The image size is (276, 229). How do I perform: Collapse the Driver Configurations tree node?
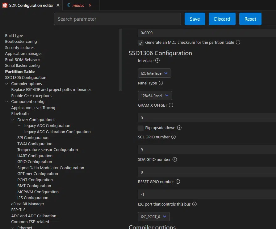tap(13, 120)
